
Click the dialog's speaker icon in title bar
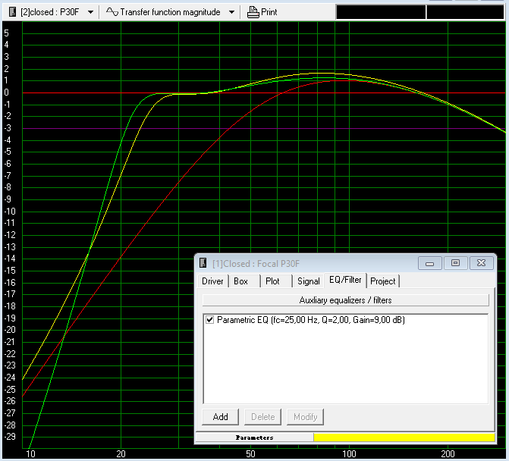click(203, 263)
